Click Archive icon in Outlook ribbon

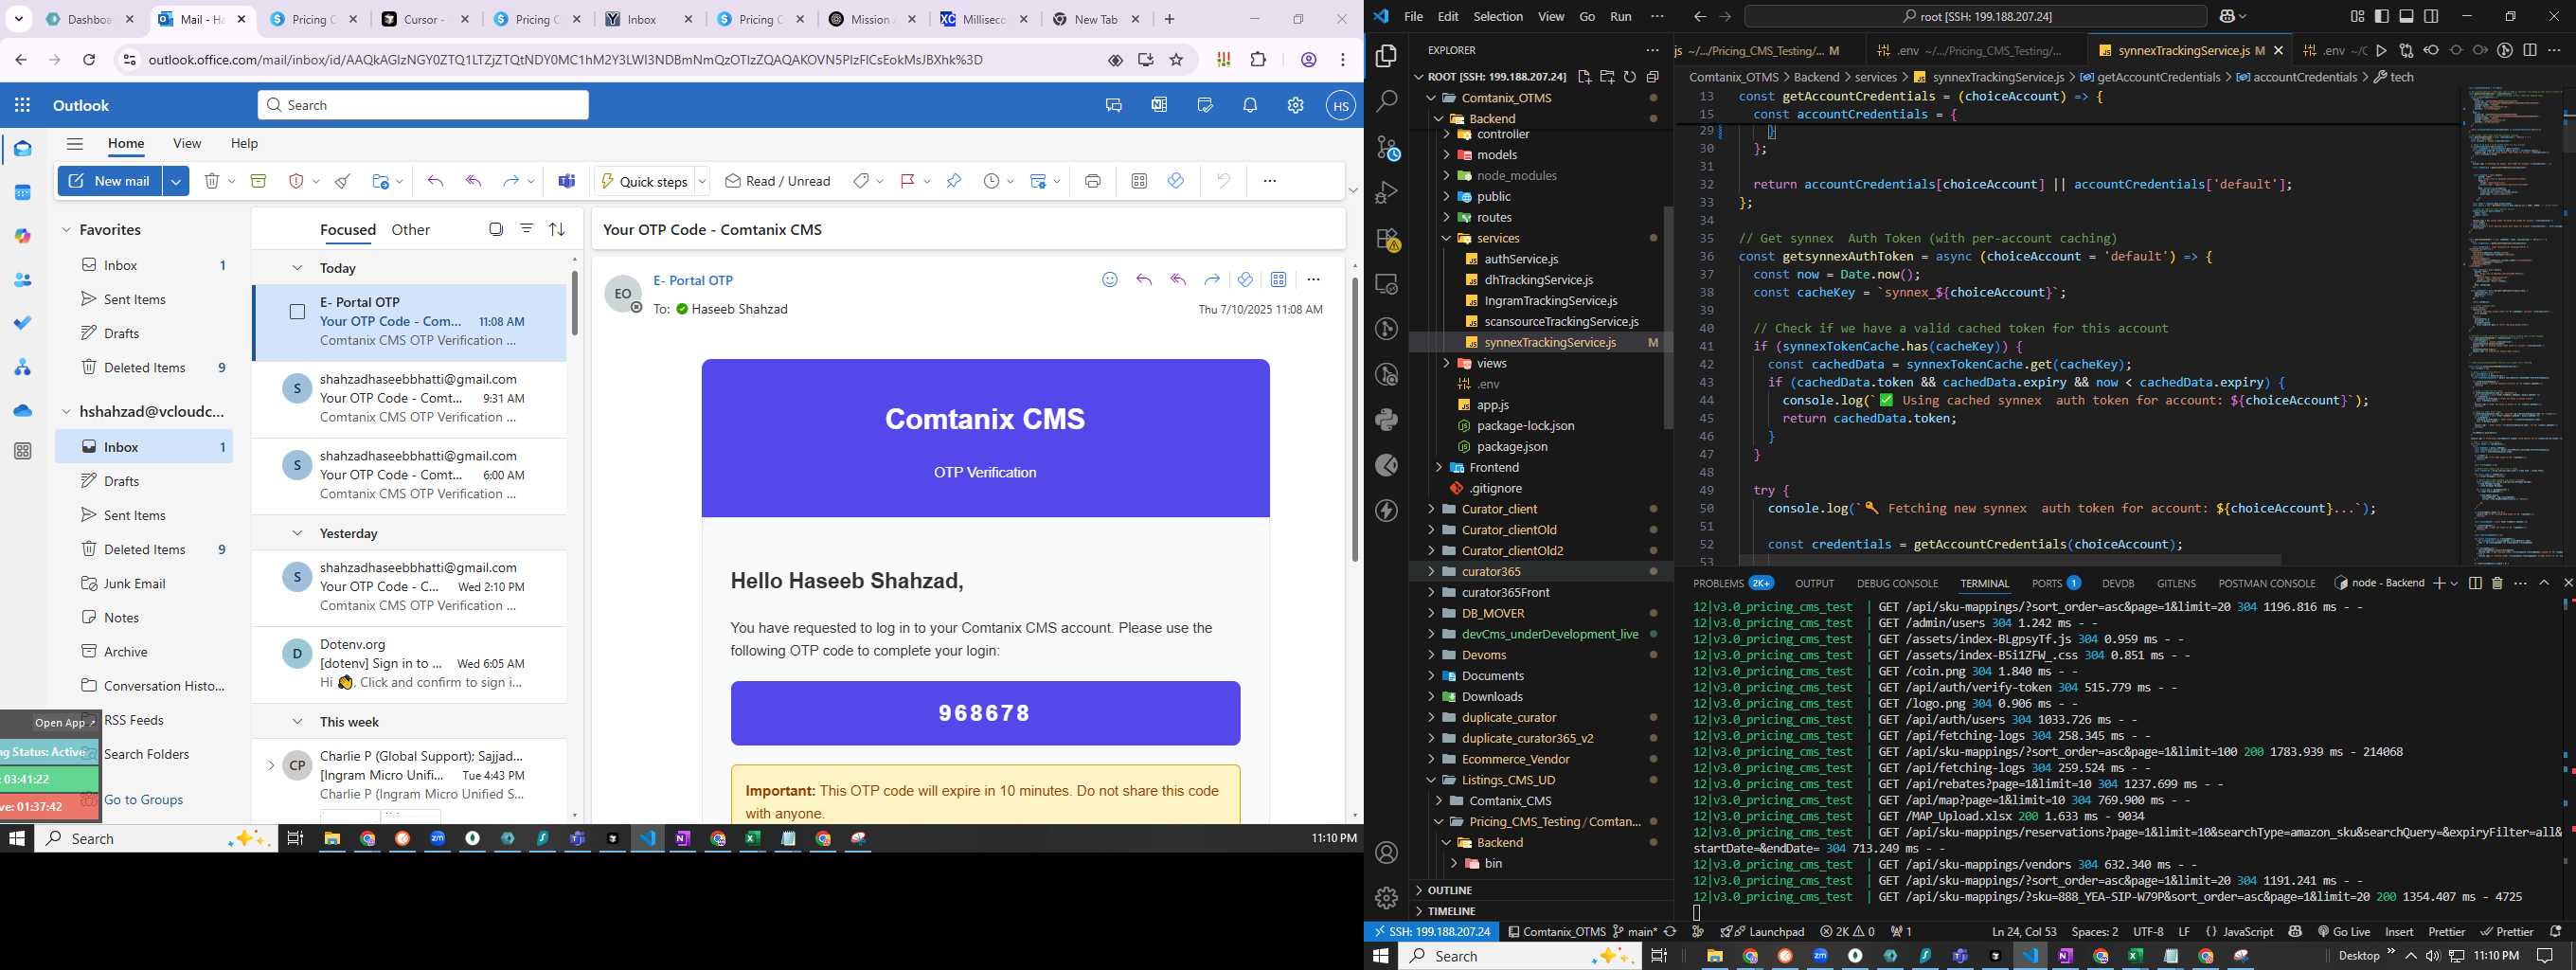[x=258, y=181]
